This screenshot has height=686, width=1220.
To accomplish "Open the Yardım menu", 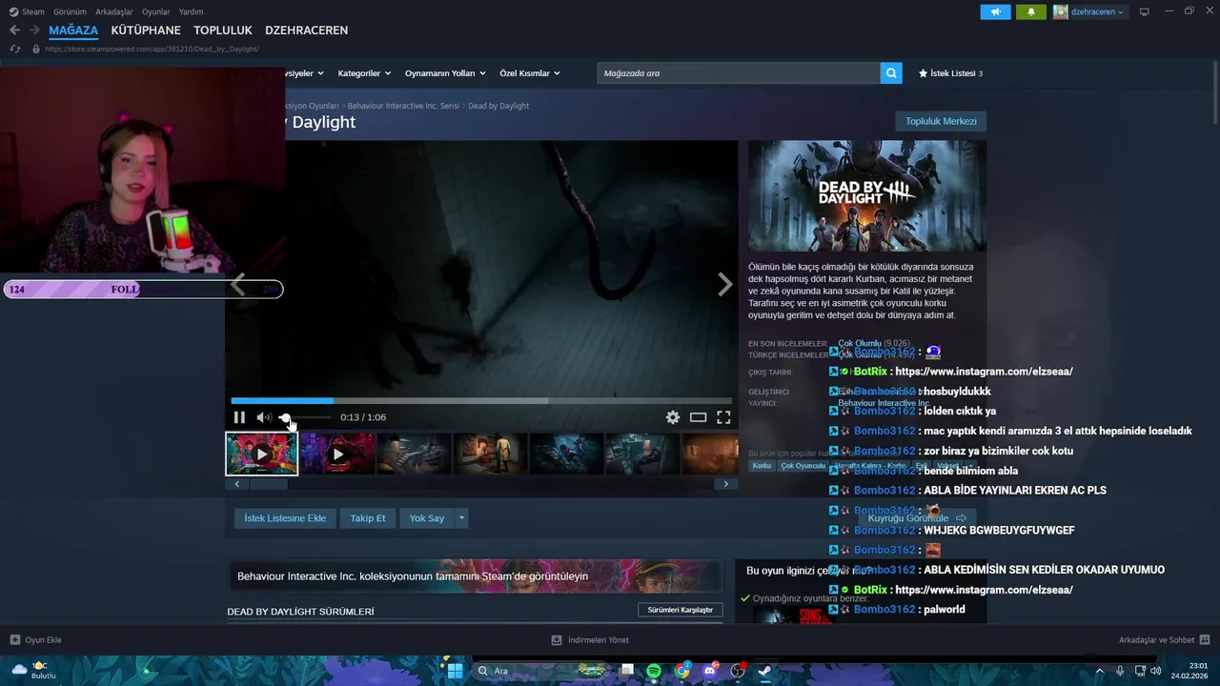I will (x=191, y=11).
